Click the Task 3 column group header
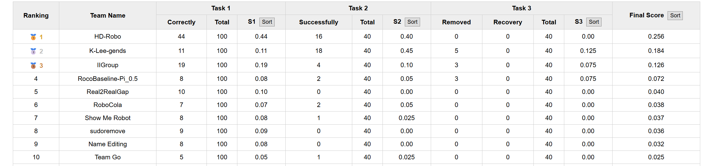 522,8
